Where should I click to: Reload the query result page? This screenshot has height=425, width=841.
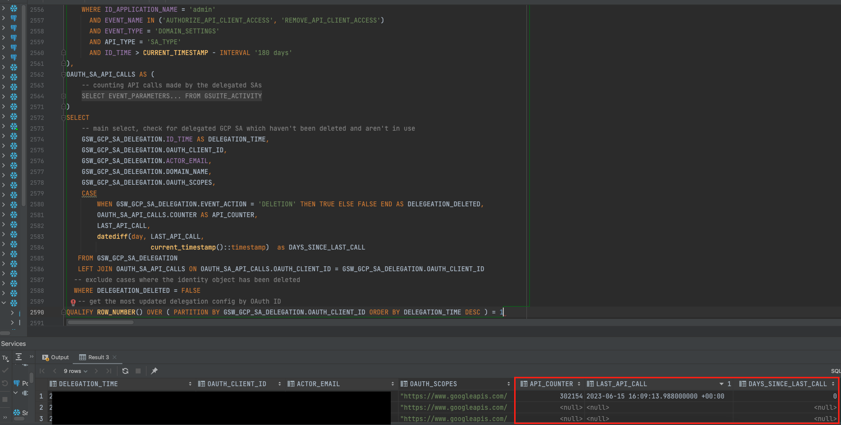[125, 371]
